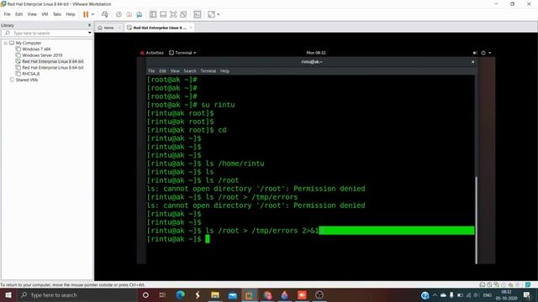Image resolution: width=538 pixels, height=302 pixels.
Task: Collapse the My Computer tree node
Action: [x=6, y=43]
